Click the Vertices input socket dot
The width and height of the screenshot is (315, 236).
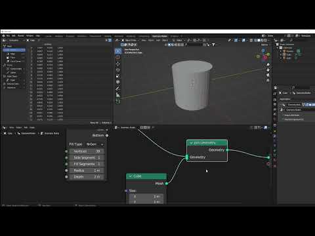[x=66, y=151]
